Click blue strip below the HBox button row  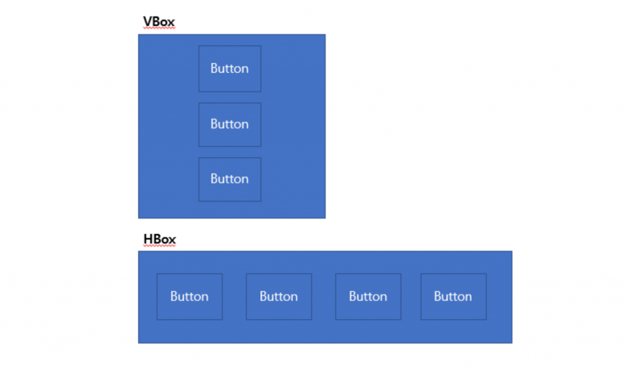325,331
